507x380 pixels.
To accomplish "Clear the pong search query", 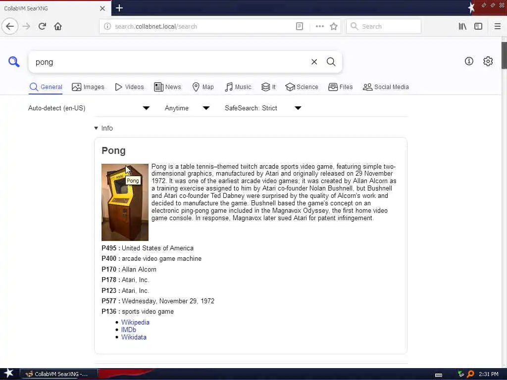I will click(x=314, y=62).
